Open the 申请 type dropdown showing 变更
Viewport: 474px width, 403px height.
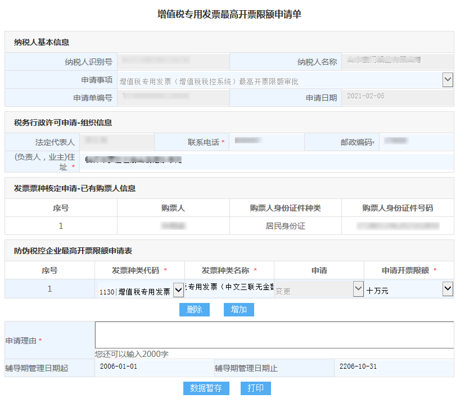point(358,289)
